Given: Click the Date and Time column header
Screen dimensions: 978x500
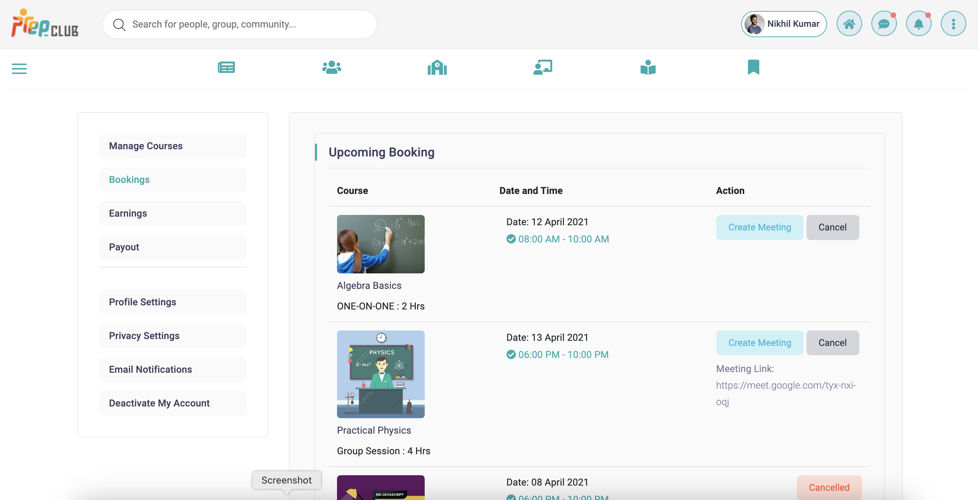Looking at the screenshot, I should tap(531, 191).
